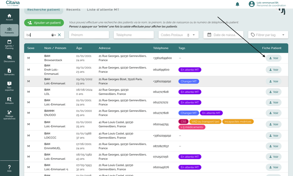
Task: Open the name field autofill dropdown icon
Action: click(54, 35)
